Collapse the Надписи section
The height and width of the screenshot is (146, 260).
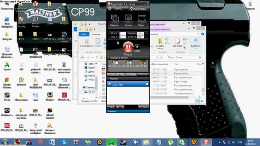click(108, 79)
